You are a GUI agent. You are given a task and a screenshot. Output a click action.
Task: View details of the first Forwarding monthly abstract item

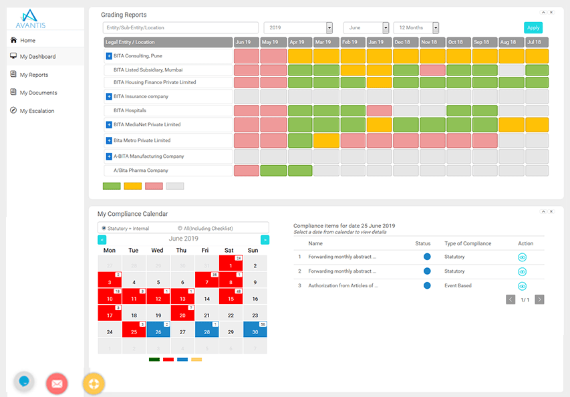[522, 258]
